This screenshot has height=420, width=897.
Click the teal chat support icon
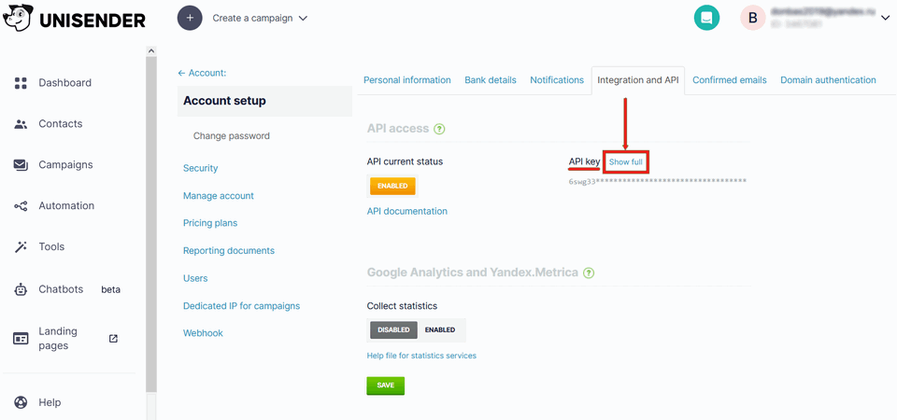pos(706,18)
